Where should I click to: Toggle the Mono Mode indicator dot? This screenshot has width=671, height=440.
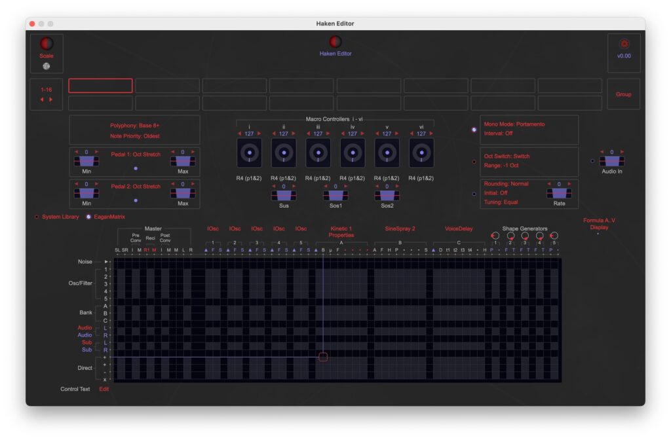474,130
